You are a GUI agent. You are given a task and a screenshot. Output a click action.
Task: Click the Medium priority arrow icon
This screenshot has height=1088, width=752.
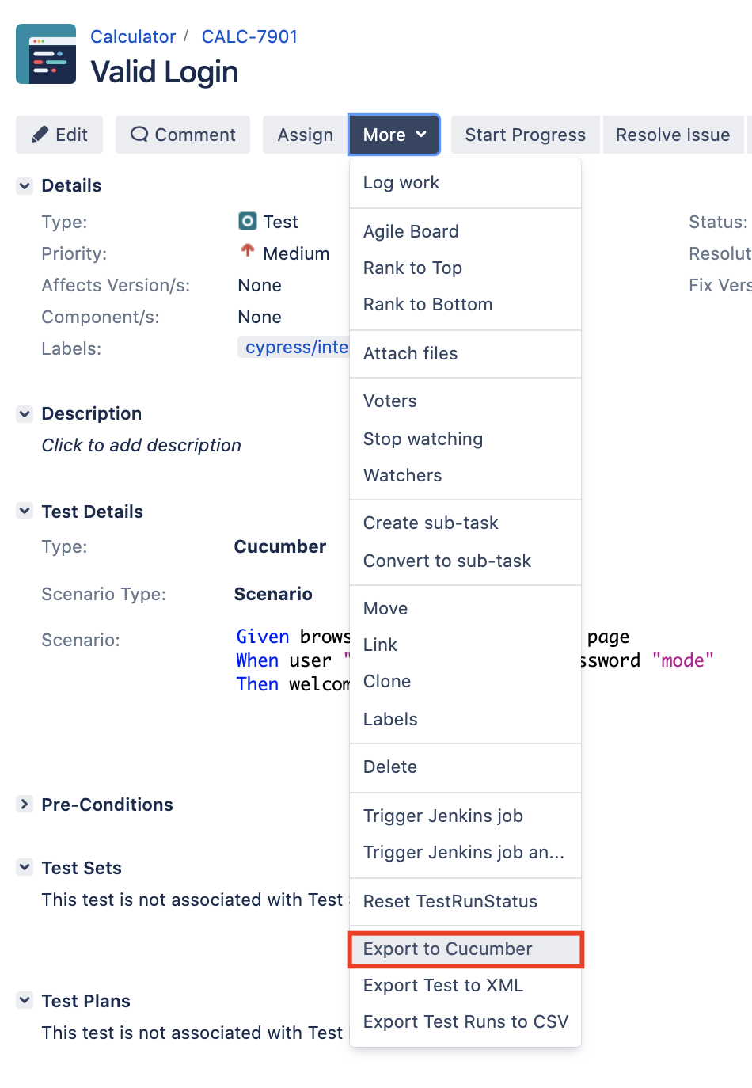248,251
